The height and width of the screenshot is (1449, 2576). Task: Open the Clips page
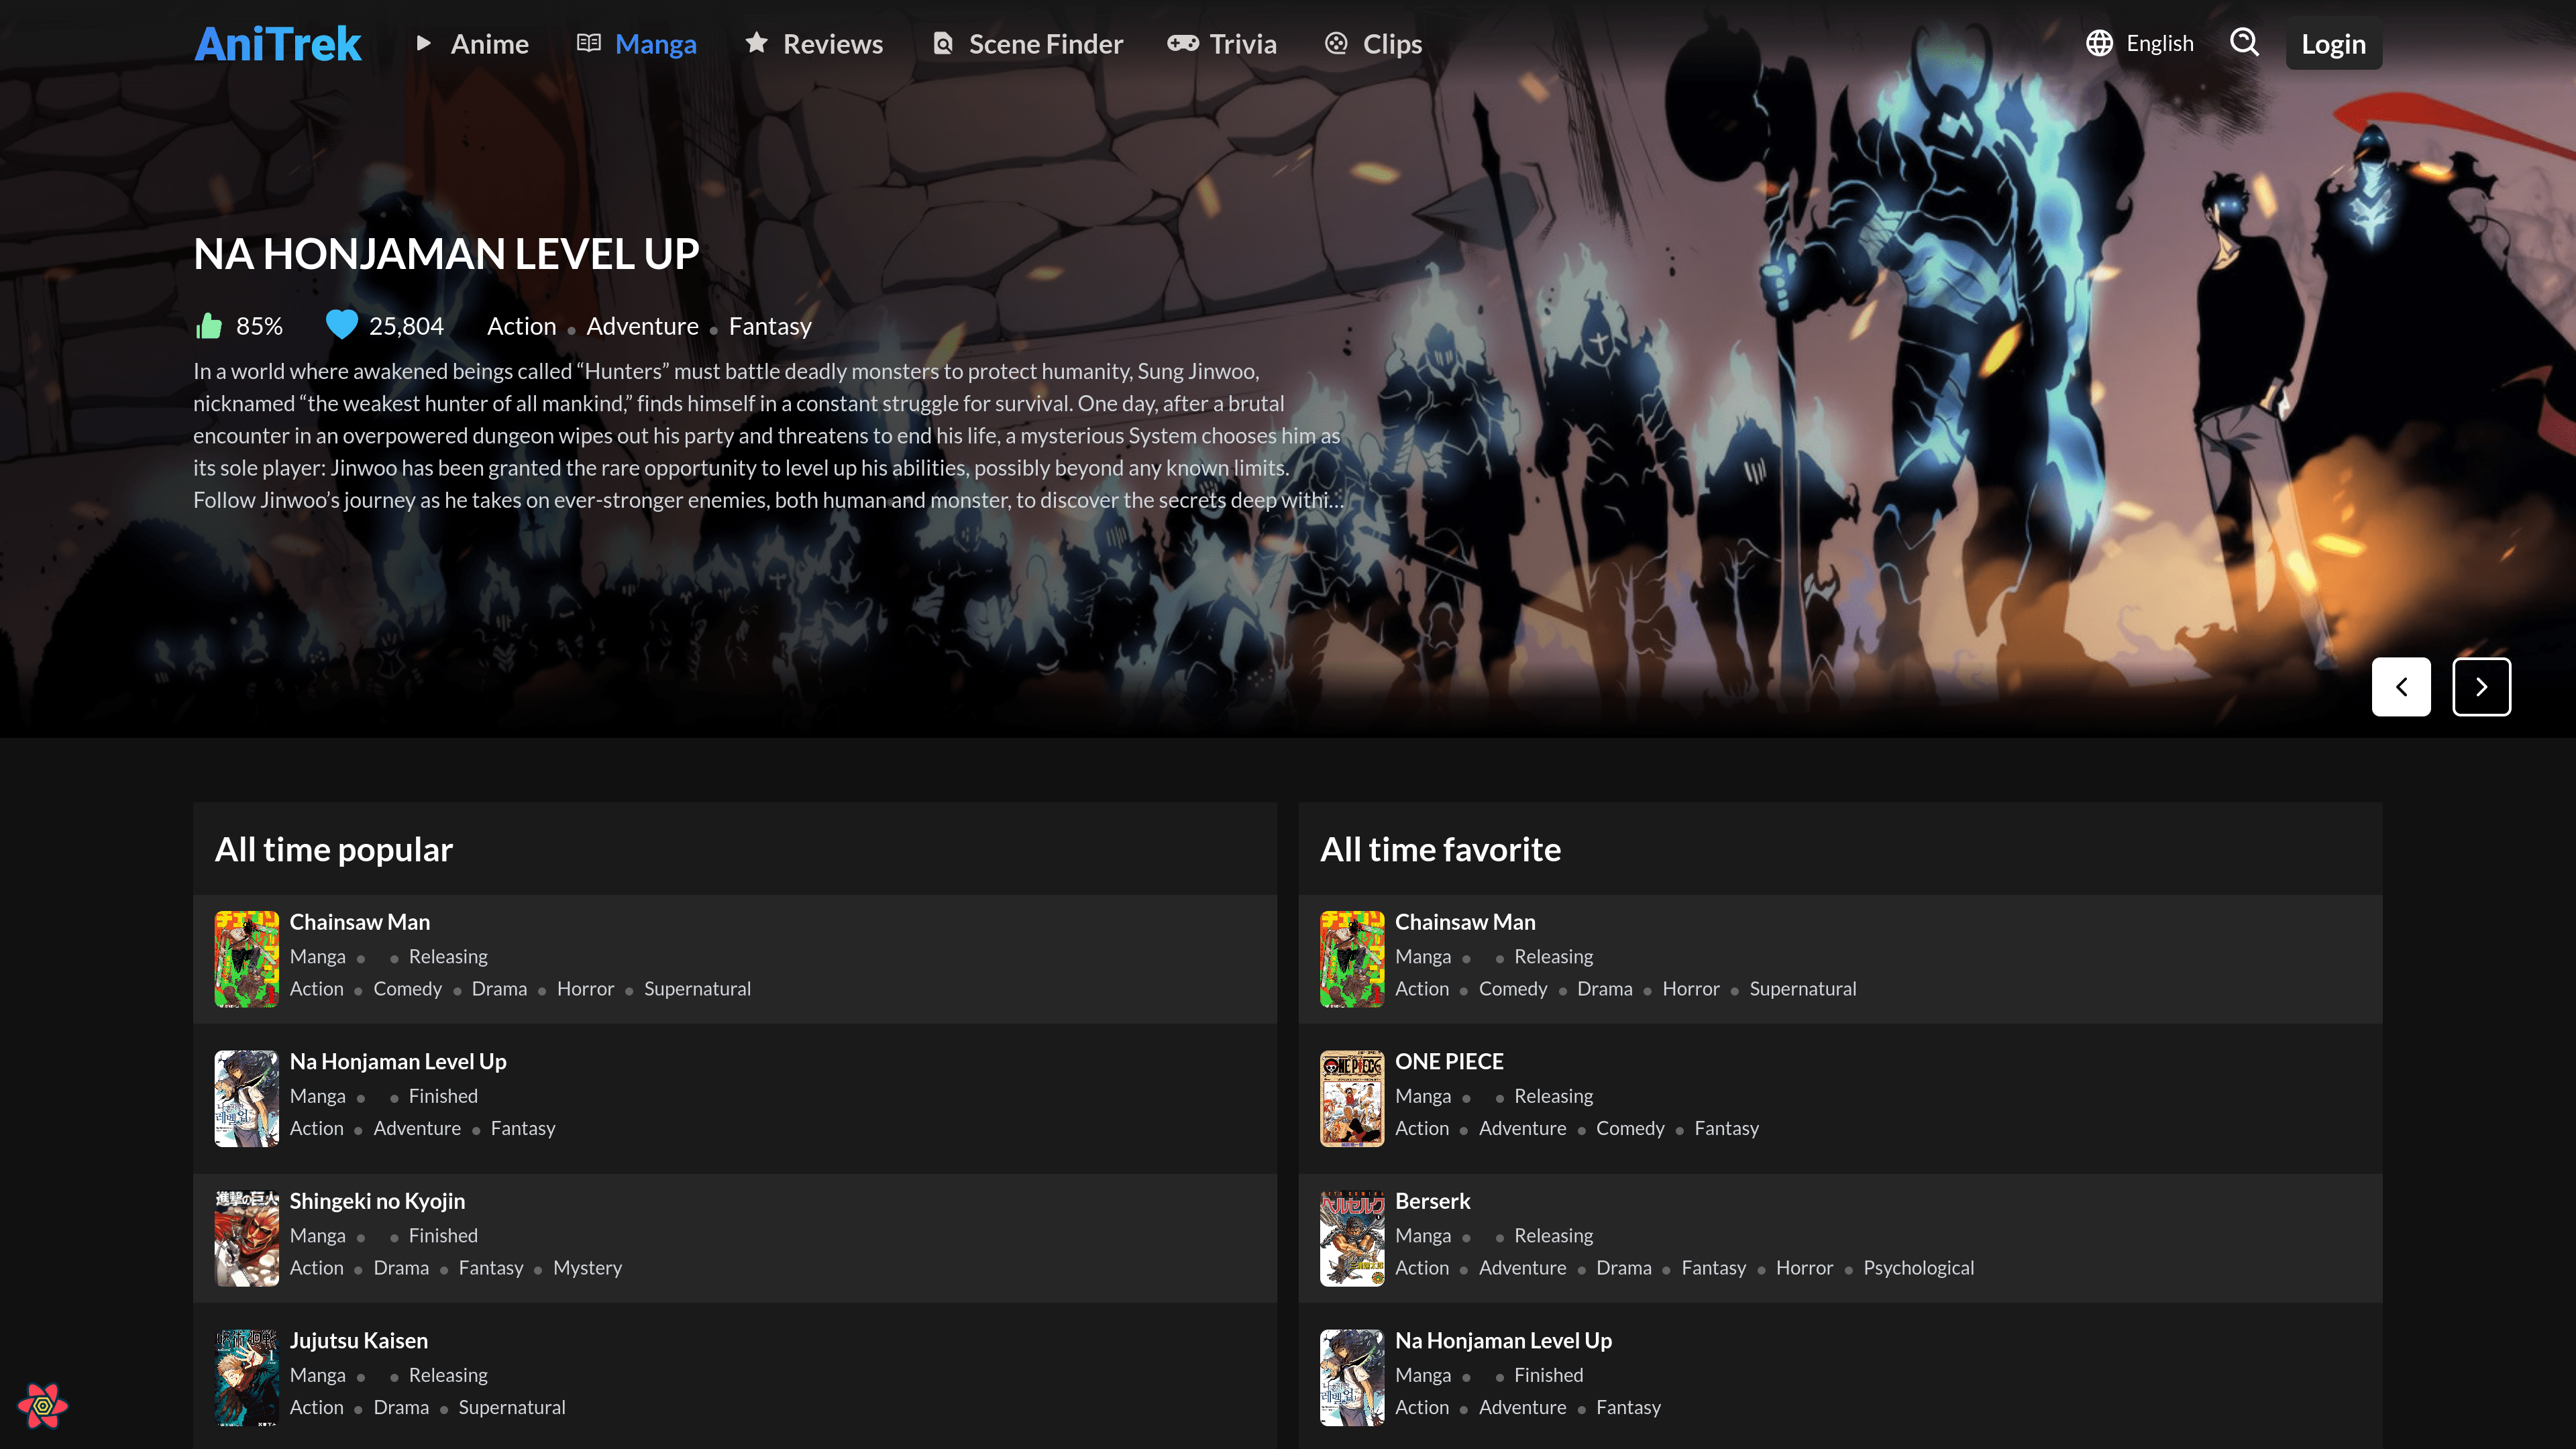(1391, 44)
